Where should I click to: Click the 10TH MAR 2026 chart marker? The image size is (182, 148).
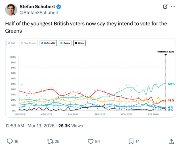tap(166, 51)
